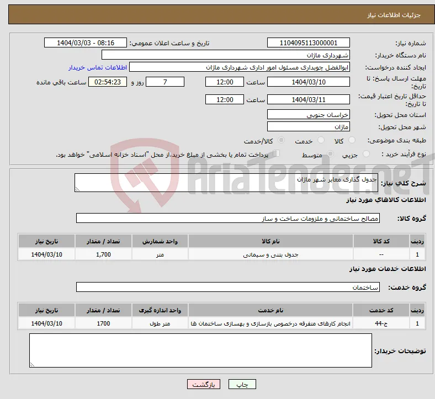Click the buyer name field شهرداری ماژان
The height and width of the screenshot is (399, 435).
[226, 55]
